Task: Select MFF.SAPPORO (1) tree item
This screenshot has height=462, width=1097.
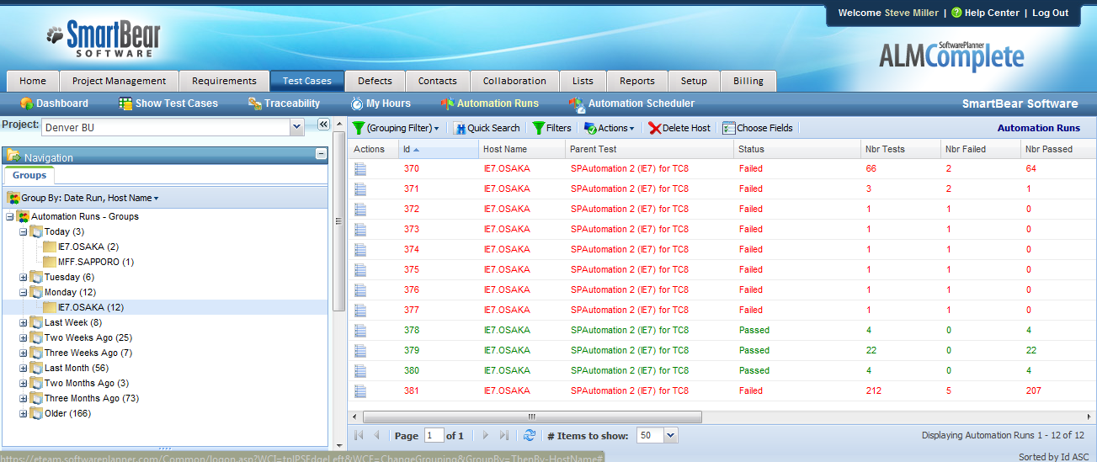Action: (x=95, y=262)
